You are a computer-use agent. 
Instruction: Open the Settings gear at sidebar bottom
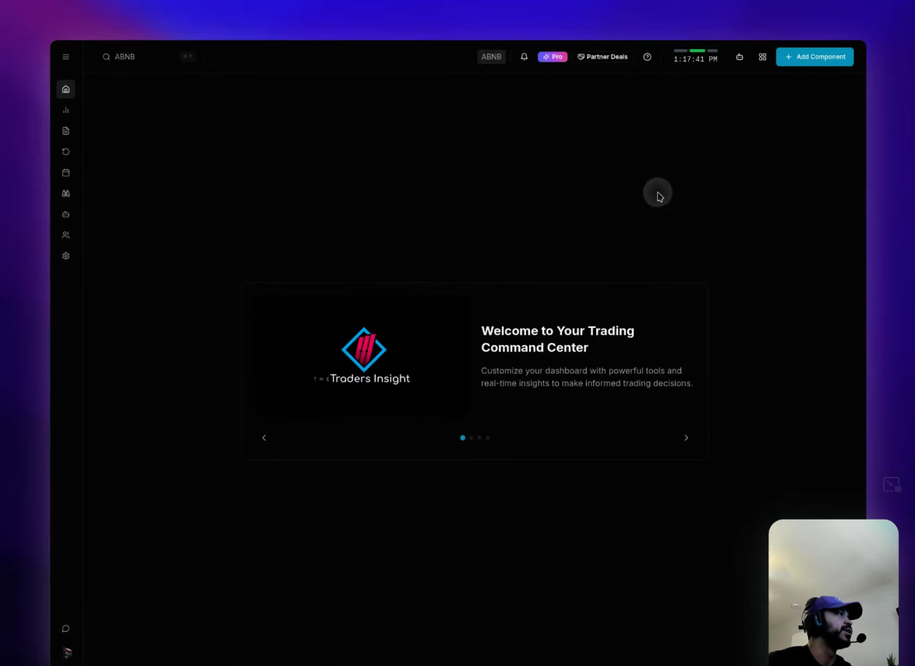(x=65, y=255)
